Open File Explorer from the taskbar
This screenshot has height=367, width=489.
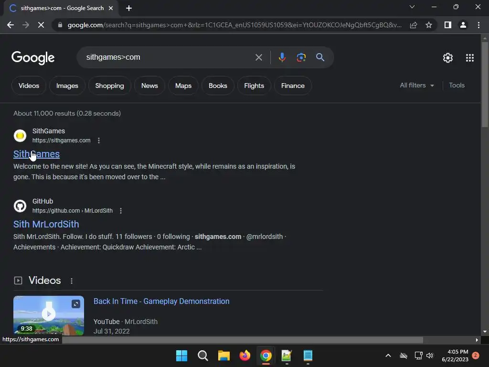pyautogui.click(x=223, y=356)
